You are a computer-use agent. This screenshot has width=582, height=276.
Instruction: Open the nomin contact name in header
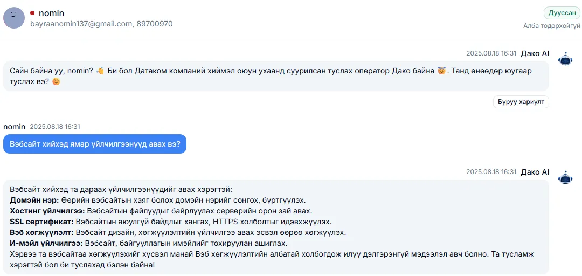(x=51, y=13)
